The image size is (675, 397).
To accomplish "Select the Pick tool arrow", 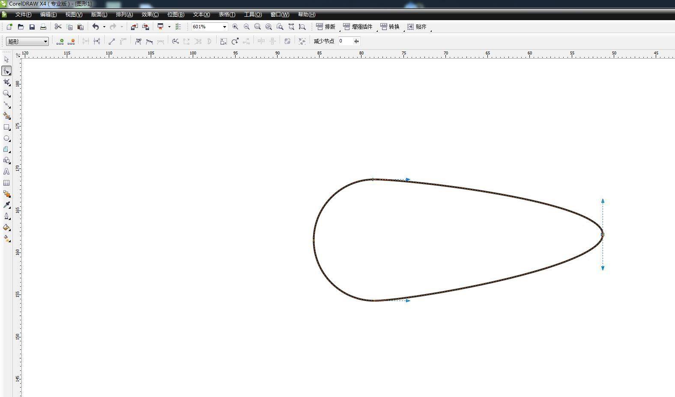I will click(6, 60).
